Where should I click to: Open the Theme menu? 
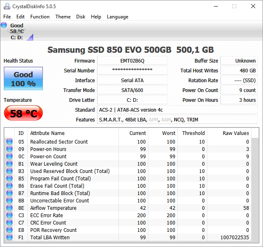[63, 17]
